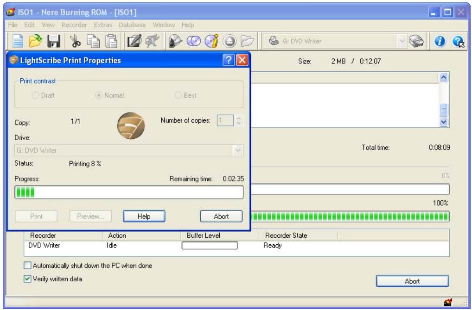Click the crossed-out figure toolbar icon

pos(152,41)
